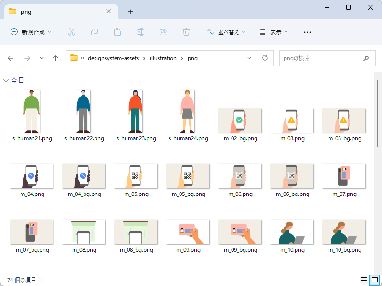Select m_07.png thumbnail
This screenshot has height=286, width=382.
[x=344, y=176]
